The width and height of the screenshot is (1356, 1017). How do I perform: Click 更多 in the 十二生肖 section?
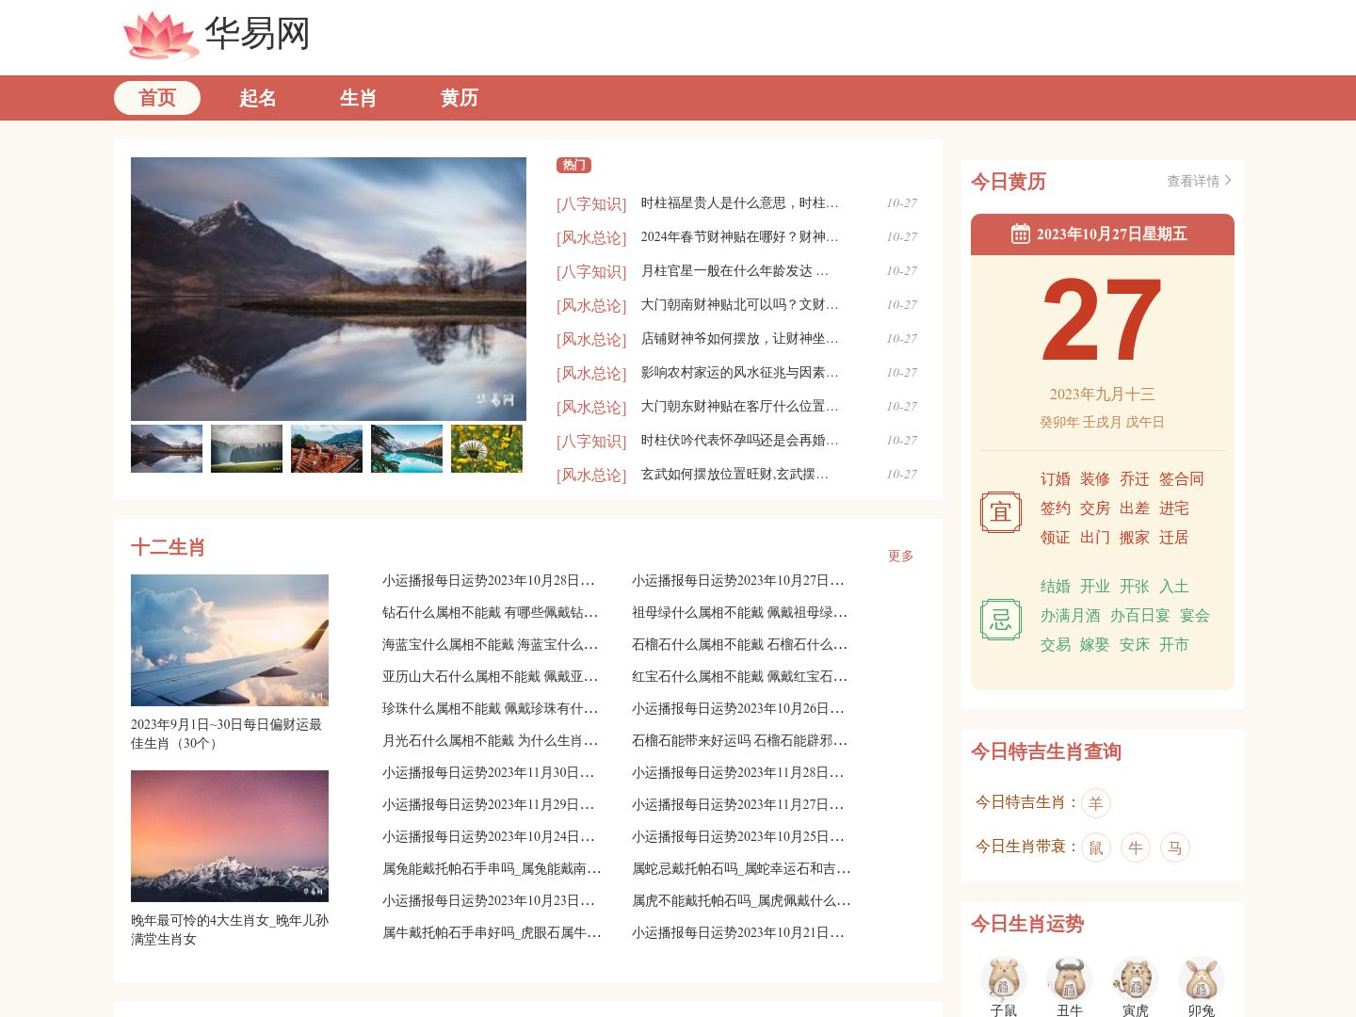point(901,556)
